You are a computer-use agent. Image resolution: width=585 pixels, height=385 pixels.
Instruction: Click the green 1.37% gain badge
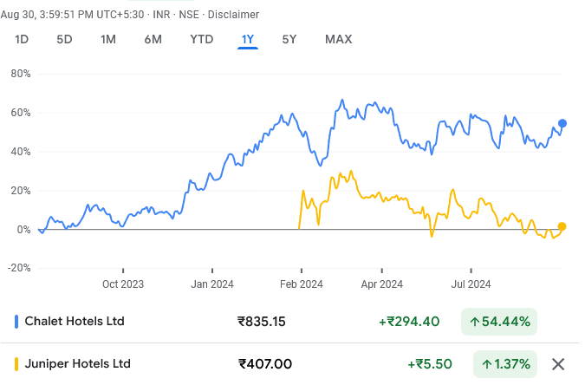coord(505,364)
